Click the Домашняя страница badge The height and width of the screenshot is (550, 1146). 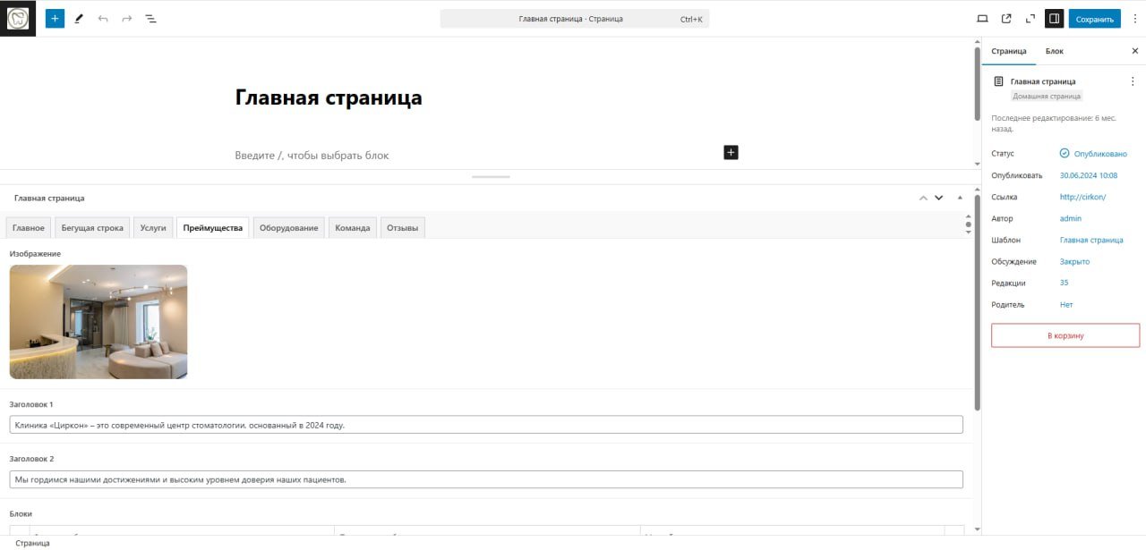click(x=1047, y=96)
